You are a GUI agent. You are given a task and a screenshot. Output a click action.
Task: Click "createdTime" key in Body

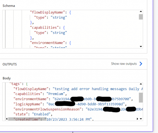tap(27, 119)
